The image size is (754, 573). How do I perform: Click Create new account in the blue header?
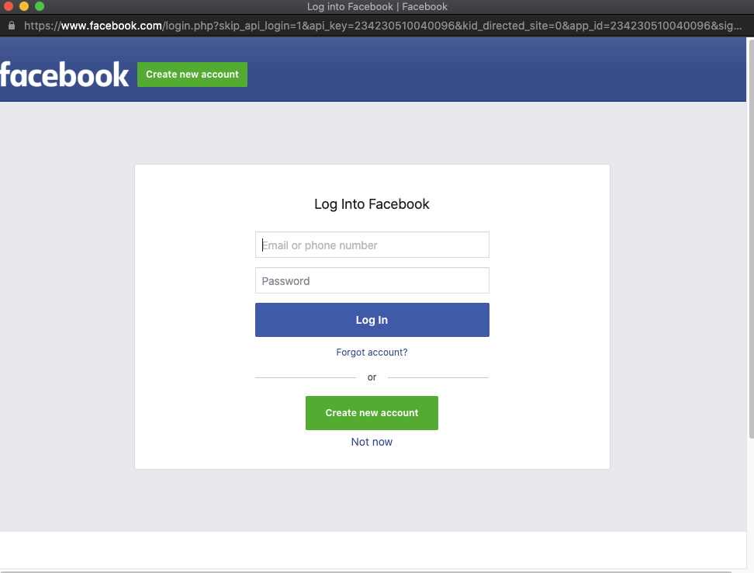click(x=192, y=75)
